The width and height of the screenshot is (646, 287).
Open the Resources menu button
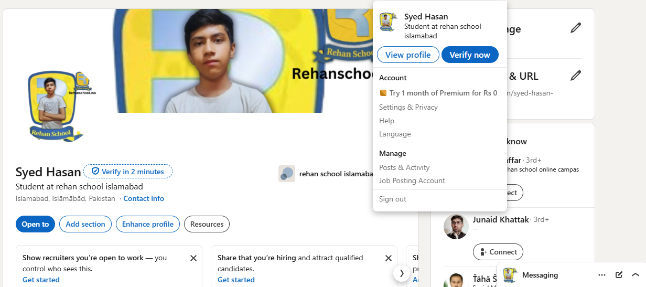[x=207, y=224]
